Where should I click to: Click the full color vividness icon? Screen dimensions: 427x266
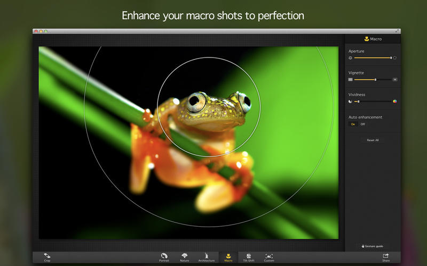(395, 101)
